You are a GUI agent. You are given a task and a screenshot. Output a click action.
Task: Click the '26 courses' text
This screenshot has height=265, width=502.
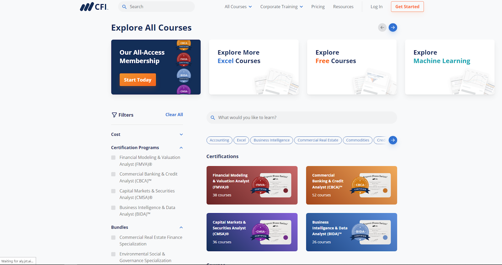click(x=321, y=242)
